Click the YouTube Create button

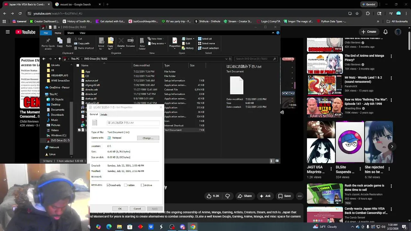tap(369, 32)
